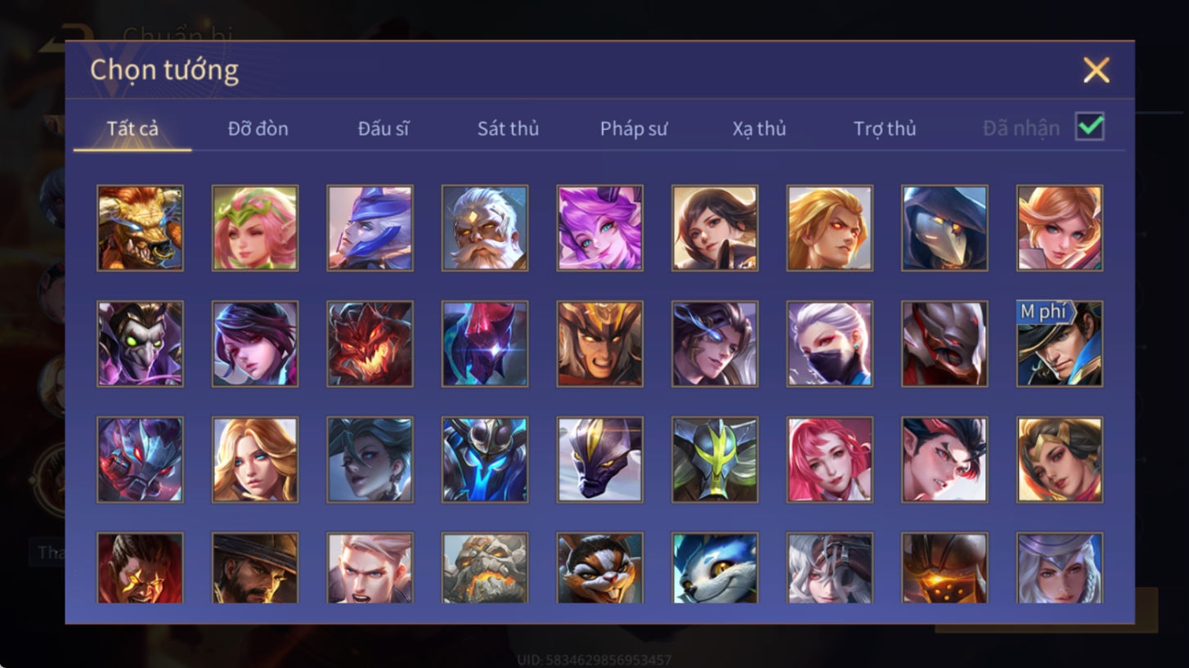Switch to the Đỡ đòn tab
This screenshot has height=668, width=1189.
[258, 128]
